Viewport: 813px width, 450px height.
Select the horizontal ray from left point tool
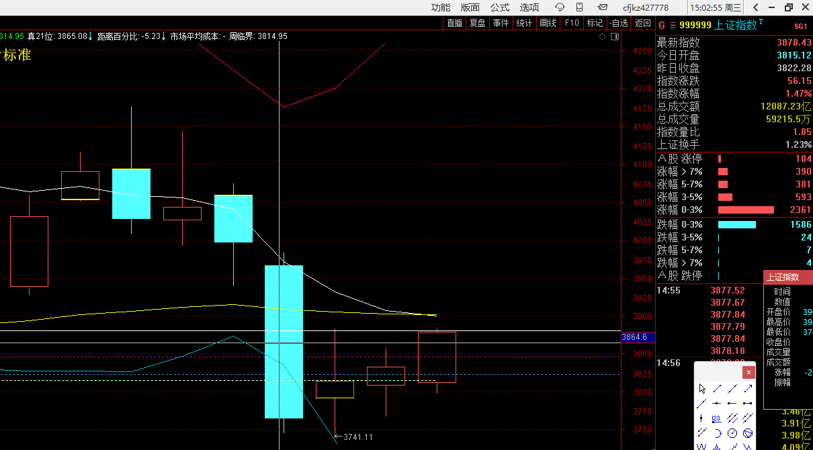[732, 403]
